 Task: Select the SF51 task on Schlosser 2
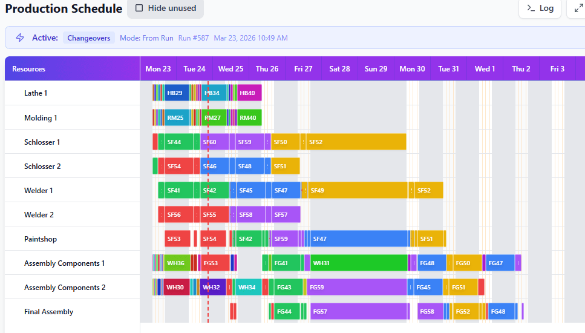coord(286,166)
